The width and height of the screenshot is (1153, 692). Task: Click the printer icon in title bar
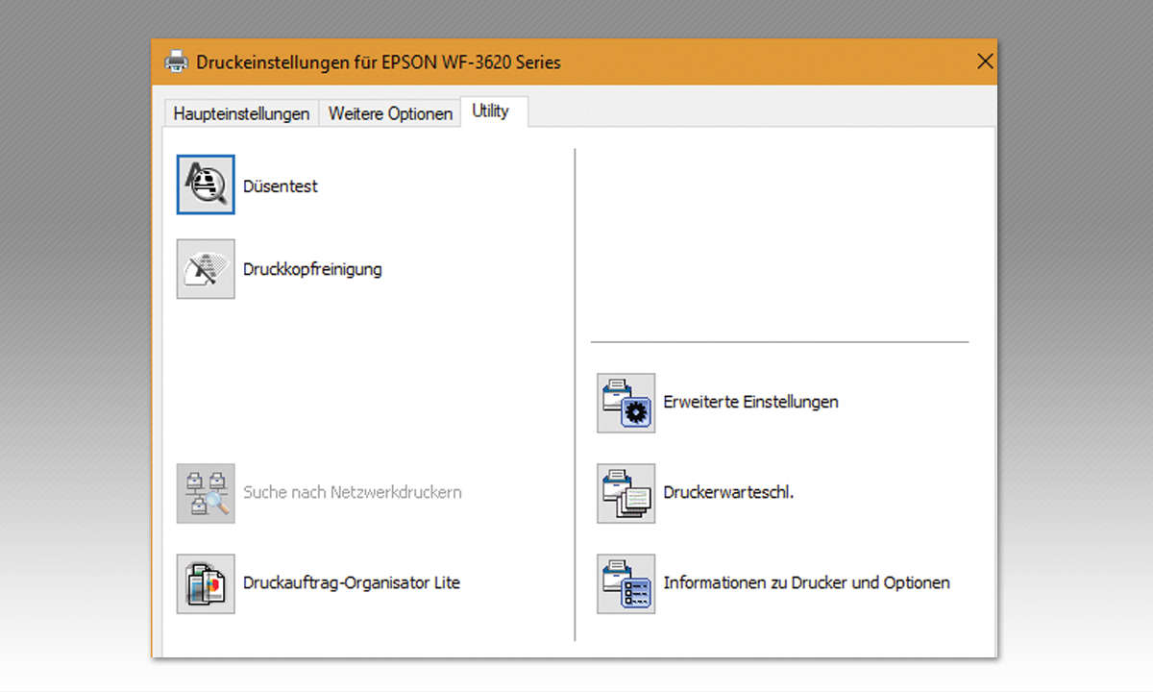coord(176,62)
